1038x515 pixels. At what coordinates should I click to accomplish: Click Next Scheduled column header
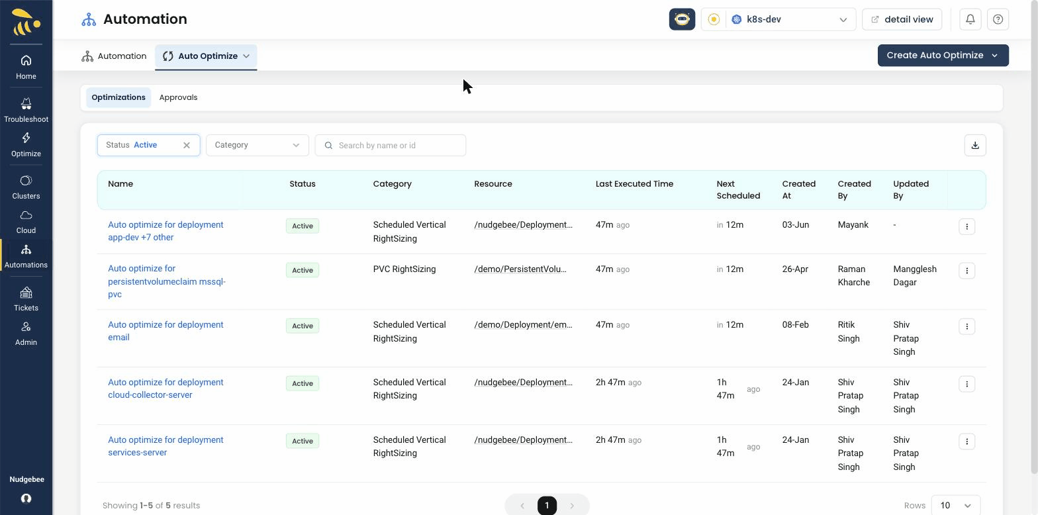(x=738, y=190)
